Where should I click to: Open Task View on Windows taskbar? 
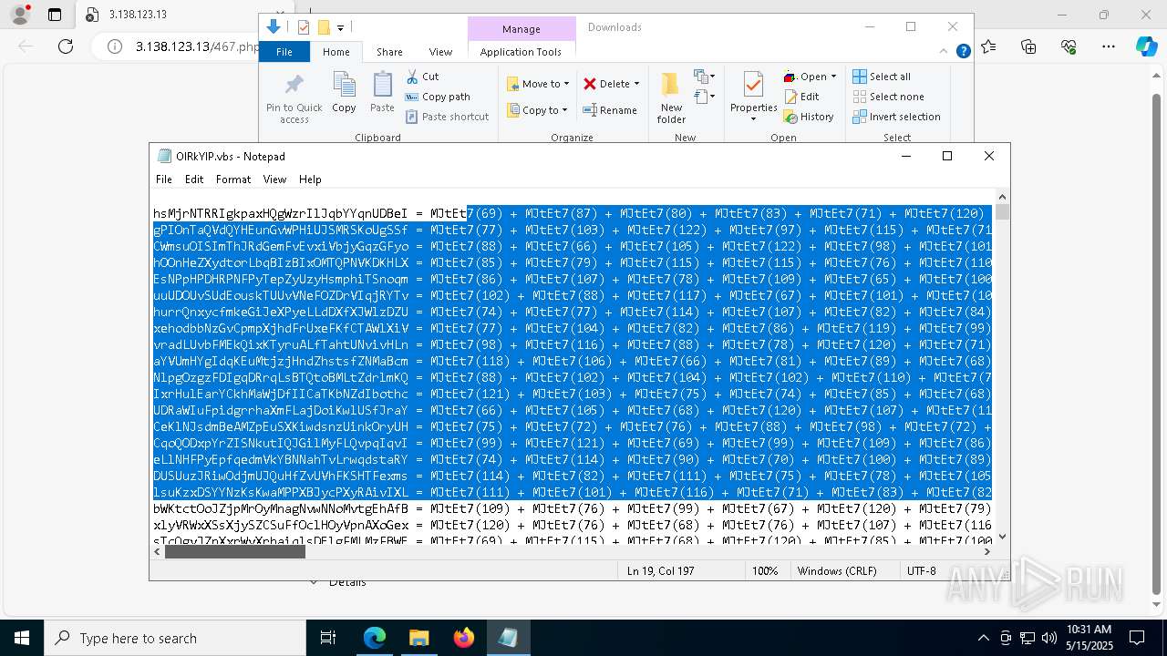[x=328, y=638]
